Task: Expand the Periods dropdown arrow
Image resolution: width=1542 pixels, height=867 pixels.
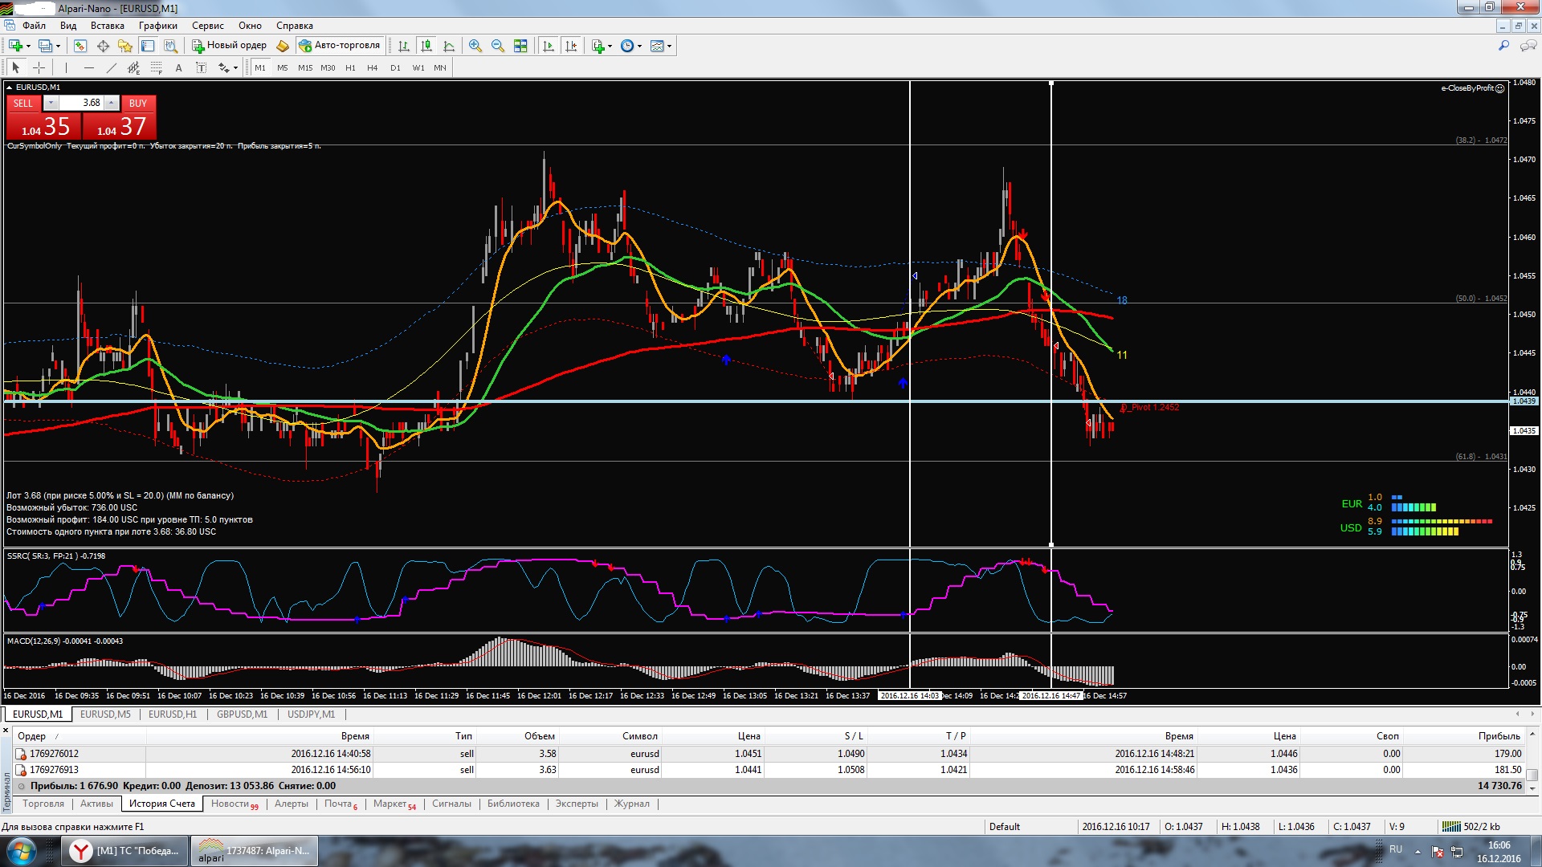Action: click(x=640, y=46)
